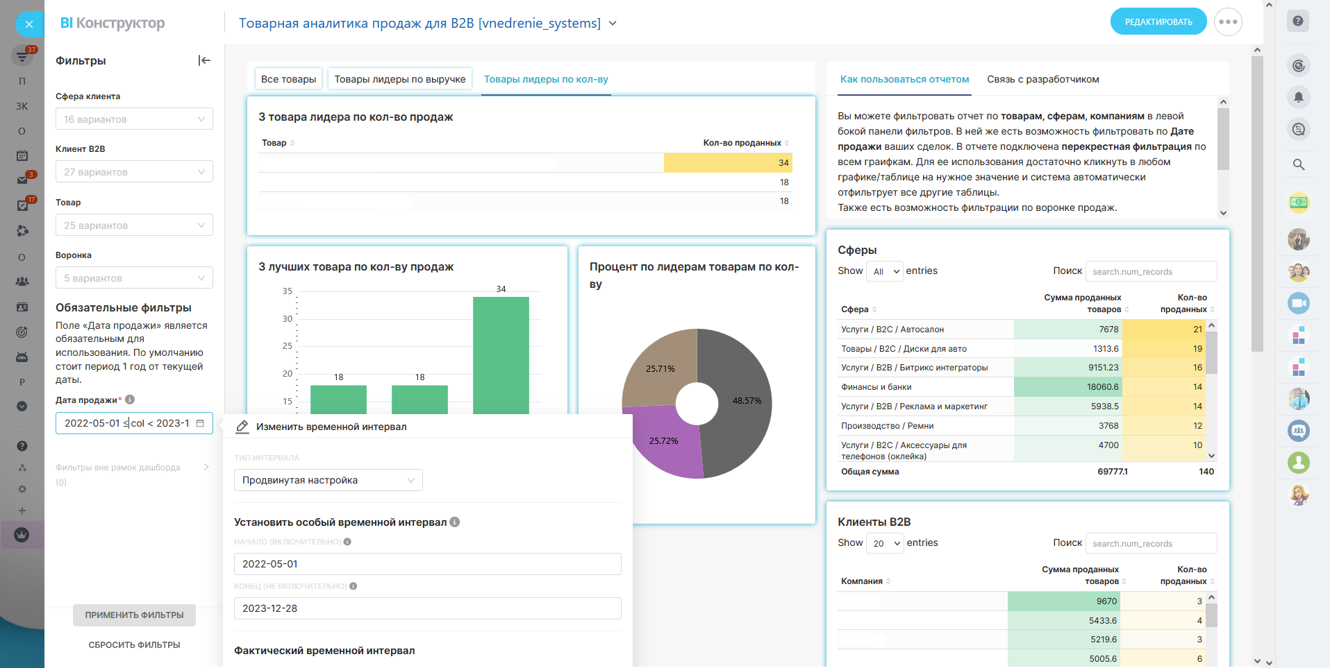Click the pencil icon near Изменить временной интервал
1330x668 pixels.
click(x=242, y=427)
